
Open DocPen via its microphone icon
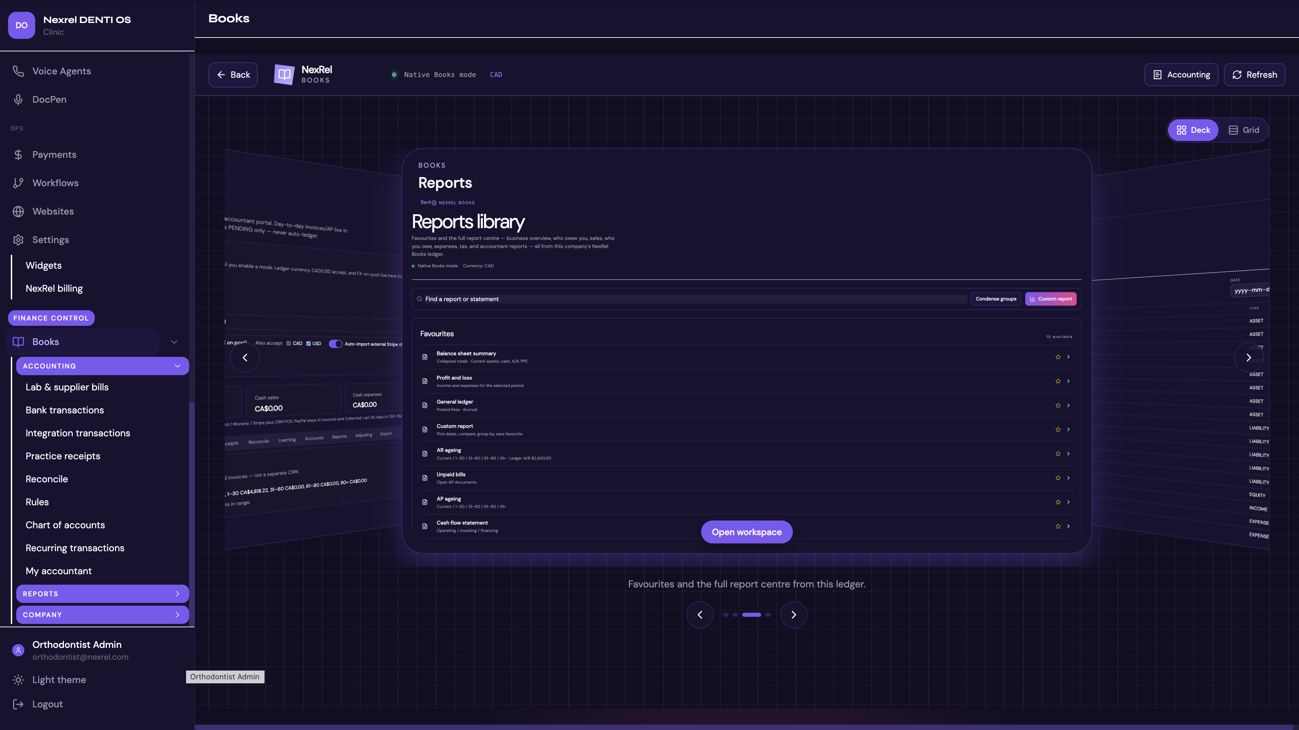coord(18,99)
